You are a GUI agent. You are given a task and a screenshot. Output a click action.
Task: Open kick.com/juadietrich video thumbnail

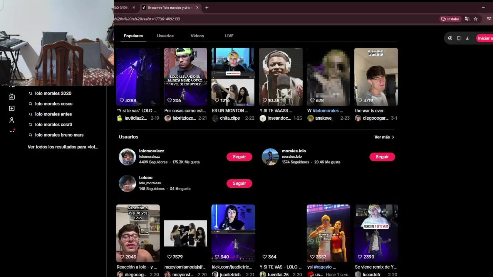coord(233,233)
